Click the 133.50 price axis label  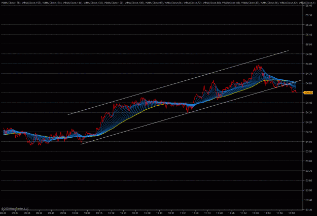tap(308, 191)
